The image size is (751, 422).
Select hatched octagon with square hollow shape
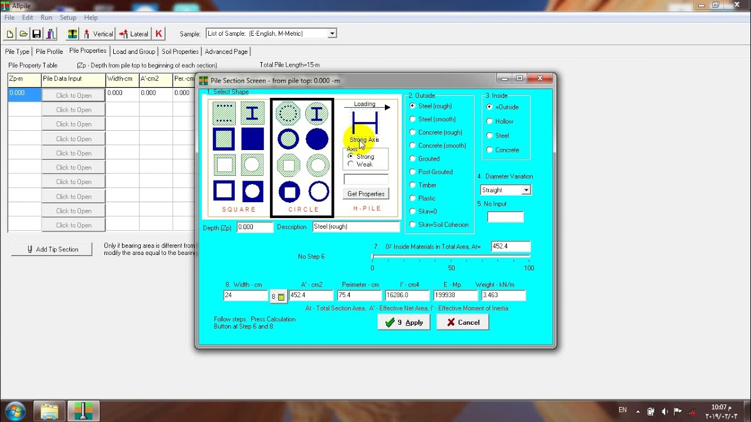288,165
